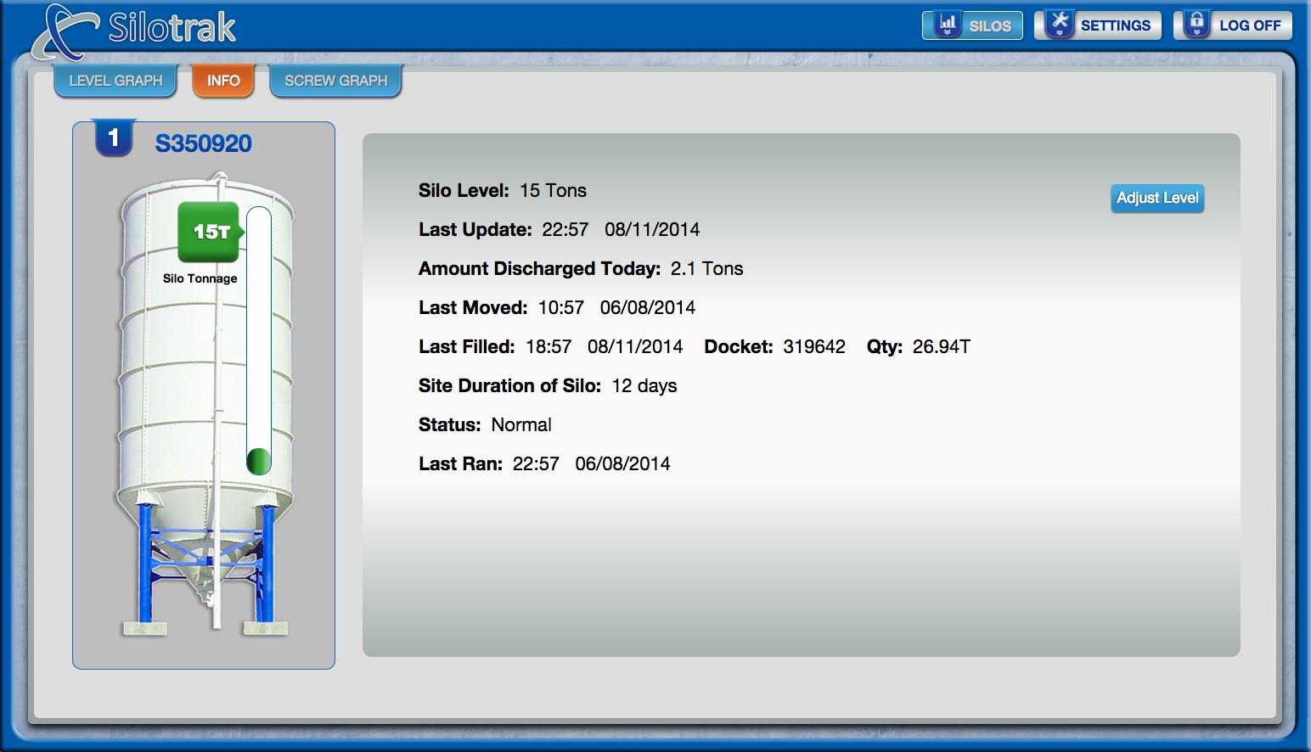
Task: Click the padlock icon on LOG OFF
Action: coord(1196,24)
